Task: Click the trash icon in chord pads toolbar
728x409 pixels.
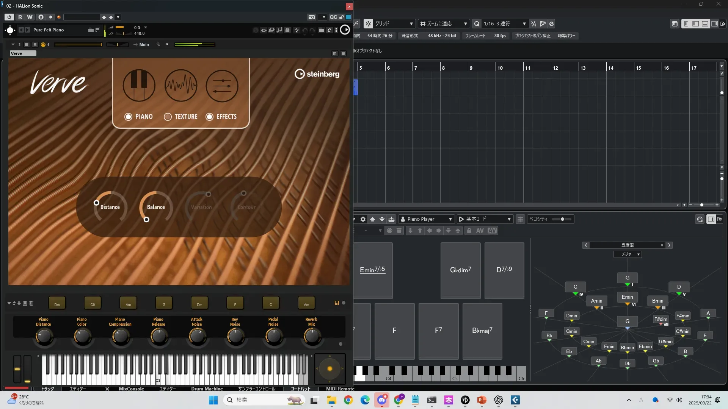Action: [x=399, y=231]
